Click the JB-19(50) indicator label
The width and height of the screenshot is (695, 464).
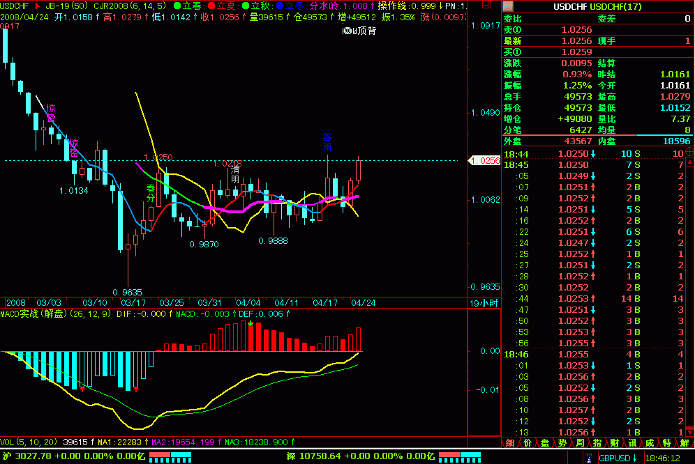click(x=66, y=6)
